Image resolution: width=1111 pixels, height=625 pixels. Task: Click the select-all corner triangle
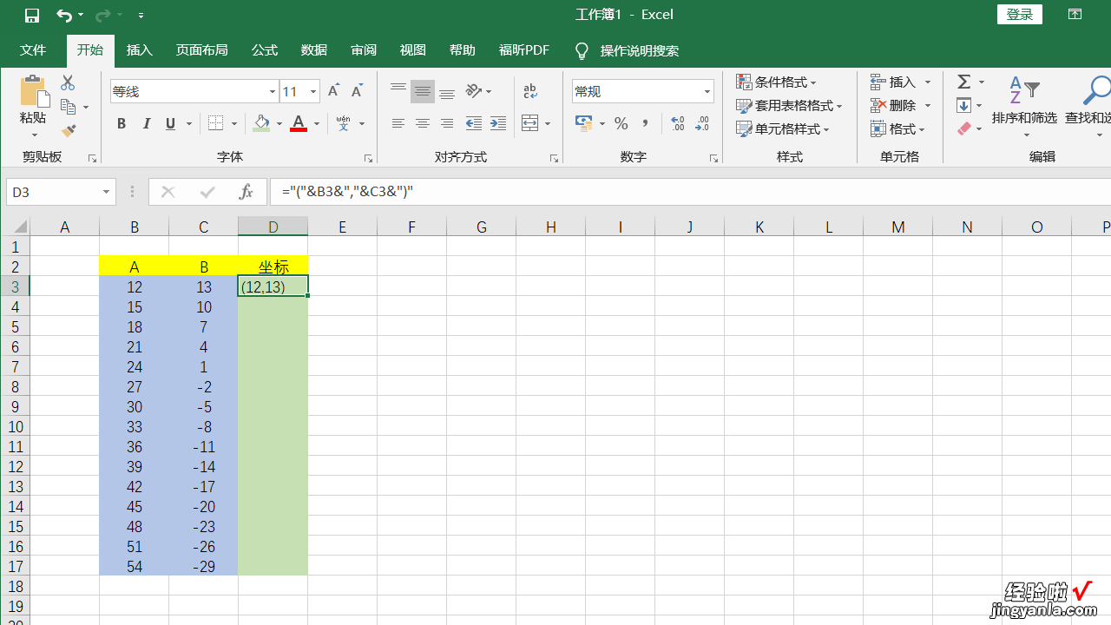(19, 227)
